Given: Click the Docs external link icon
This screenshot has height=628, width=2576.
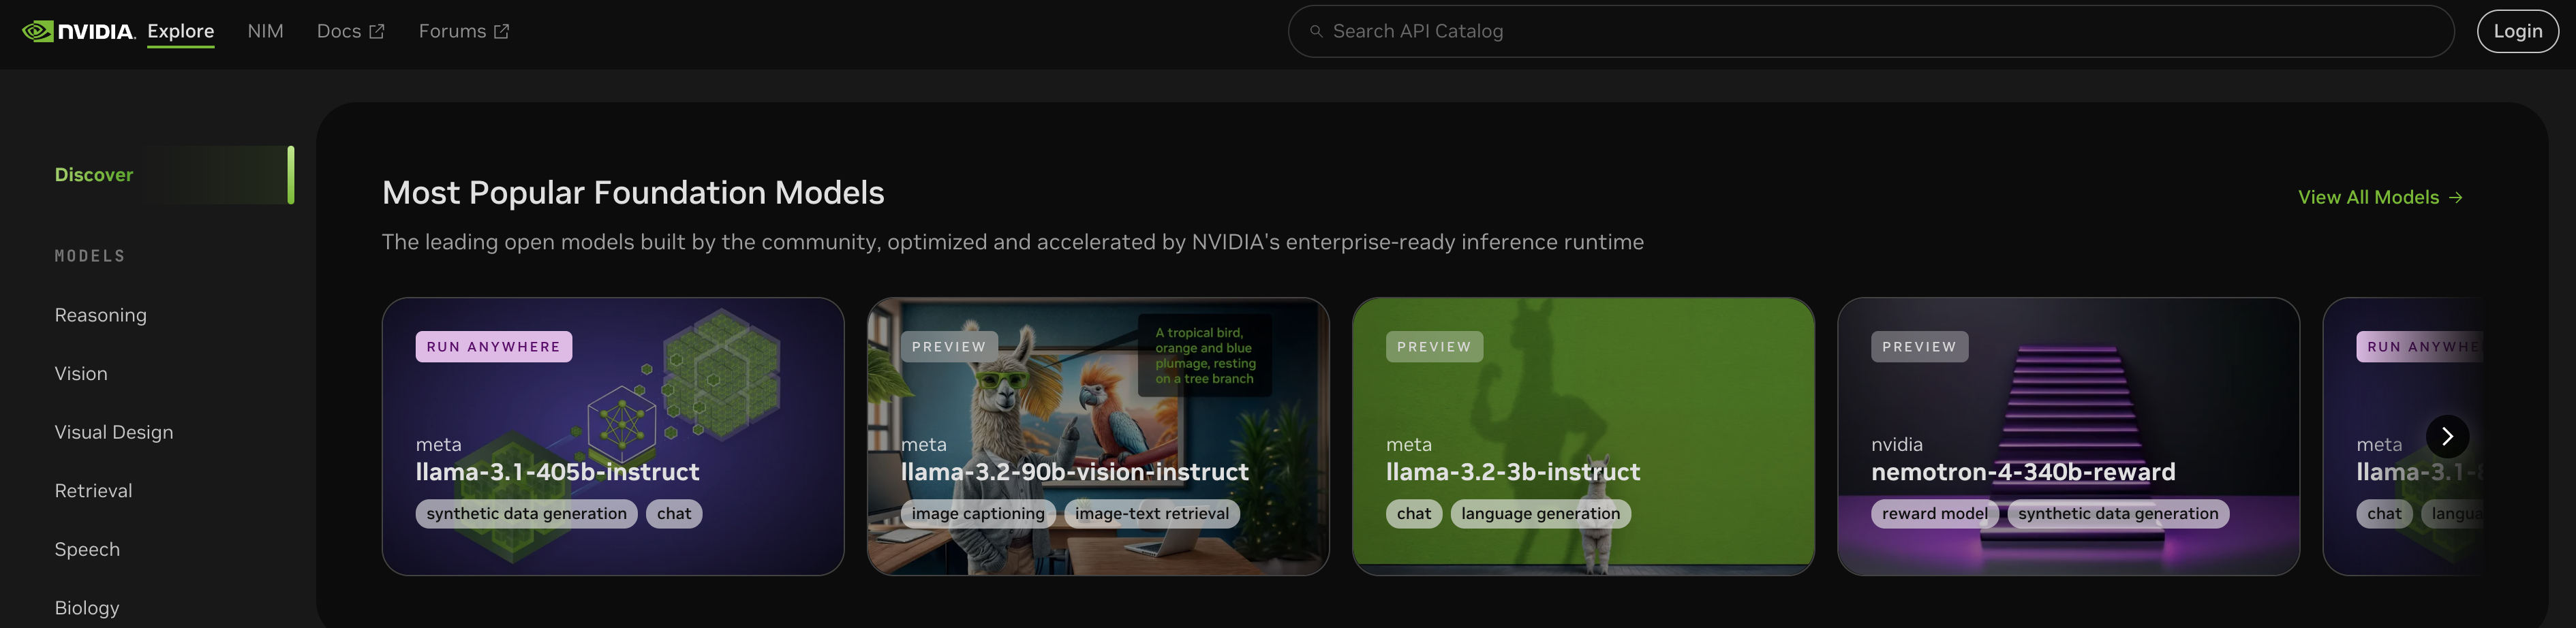Looking at the screenshot, I should click(377, 32).
